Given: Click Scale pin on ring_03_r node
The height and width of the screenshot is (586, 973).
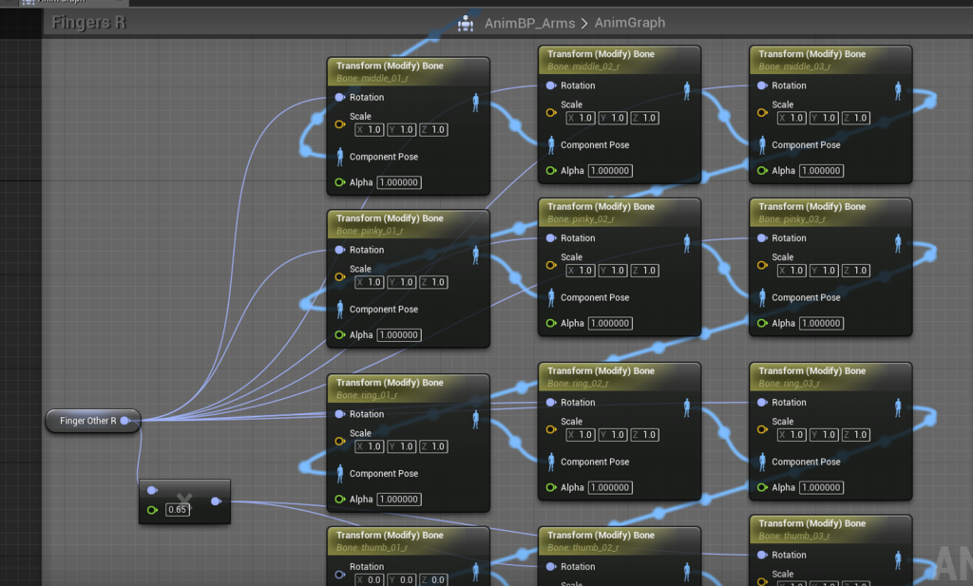Looking at the screenshot, I should point(762,429).
